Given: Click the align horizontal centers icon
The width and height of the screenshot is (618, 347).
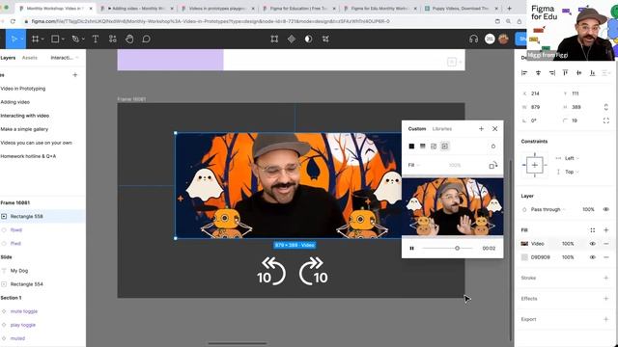Looking at the screenshot, I should 538,73.
